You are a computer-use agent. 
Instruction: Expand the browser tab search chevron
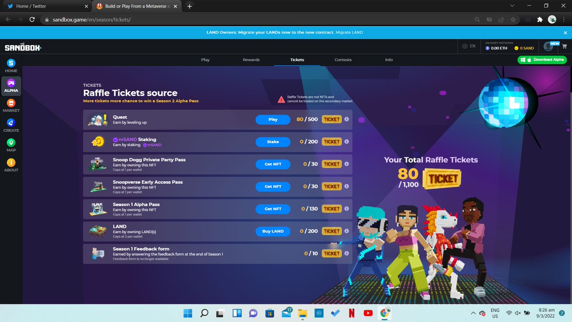tap(512, 6)
